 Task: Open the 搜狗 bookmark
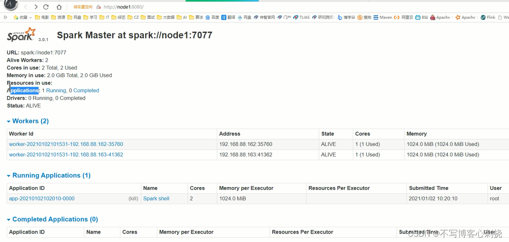364,17
